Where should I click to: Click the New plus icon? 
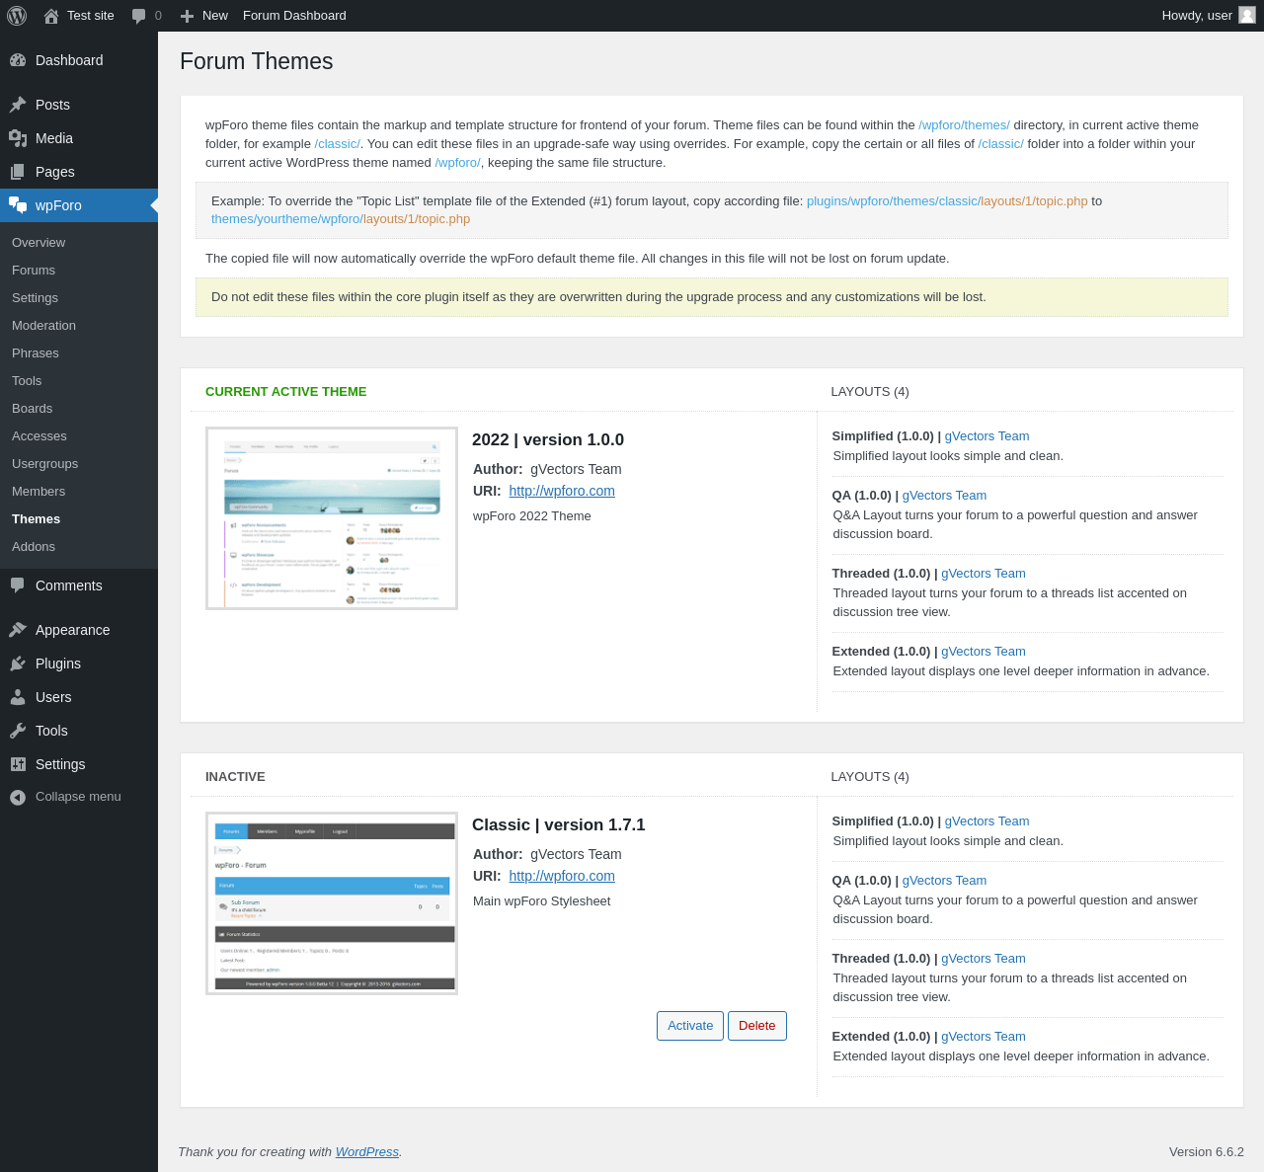[187, 16]
